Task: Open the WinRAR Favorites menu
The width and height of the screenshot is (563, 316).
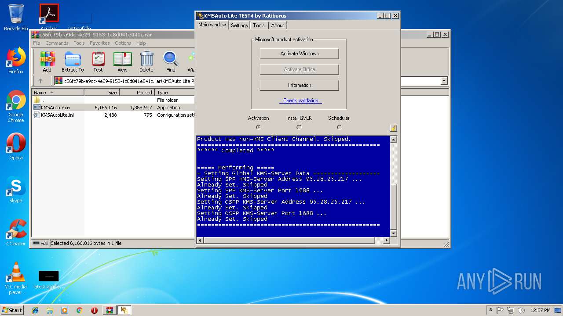Action: point(100,43)
